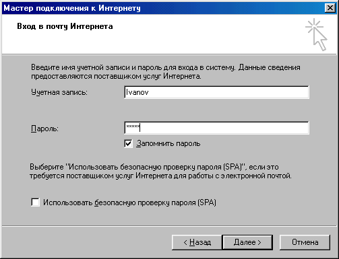Close the Internet connection wizard window

[x=330, y=8]
